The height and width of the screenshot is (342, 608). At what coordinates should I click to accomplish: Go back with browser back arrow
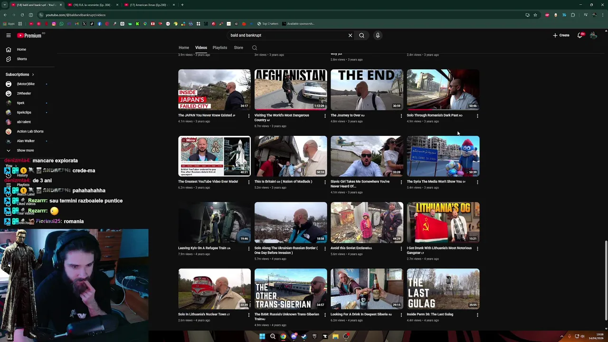point(5,15)
